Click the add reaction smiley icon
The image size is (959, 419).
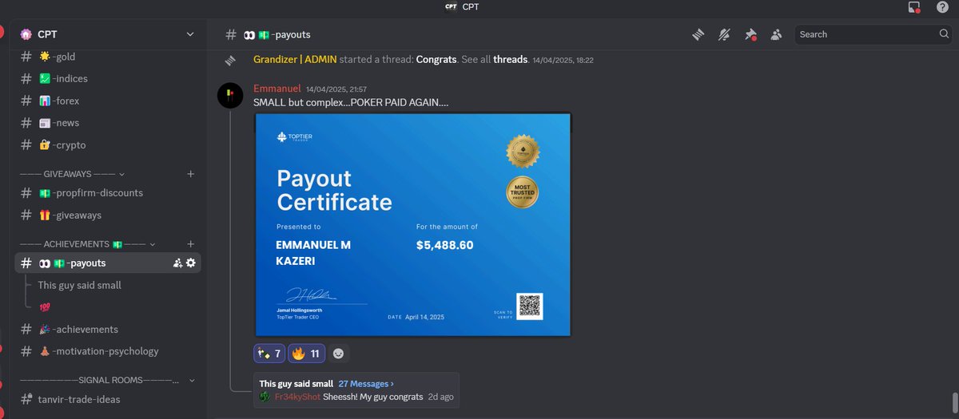[338, 354]
